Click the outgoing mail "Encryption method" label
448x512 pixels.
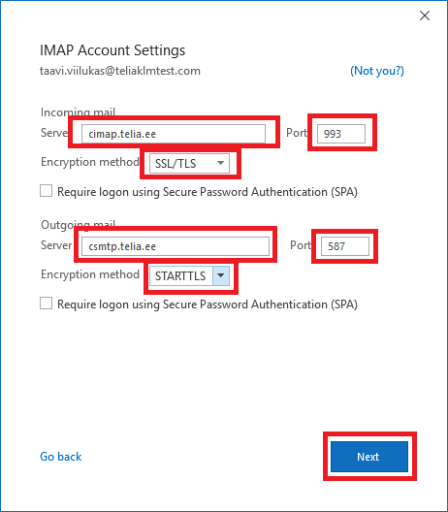click(x=90, y=274)
